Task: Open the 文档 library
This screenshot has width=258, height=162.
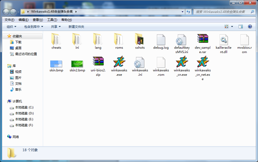Action: [x=18, y=83]
